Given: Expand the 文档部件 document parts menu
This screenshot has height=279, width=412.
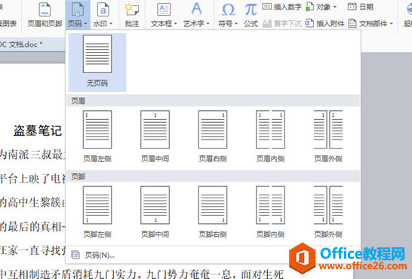Looking at the screenshot, I should (370, 23).
